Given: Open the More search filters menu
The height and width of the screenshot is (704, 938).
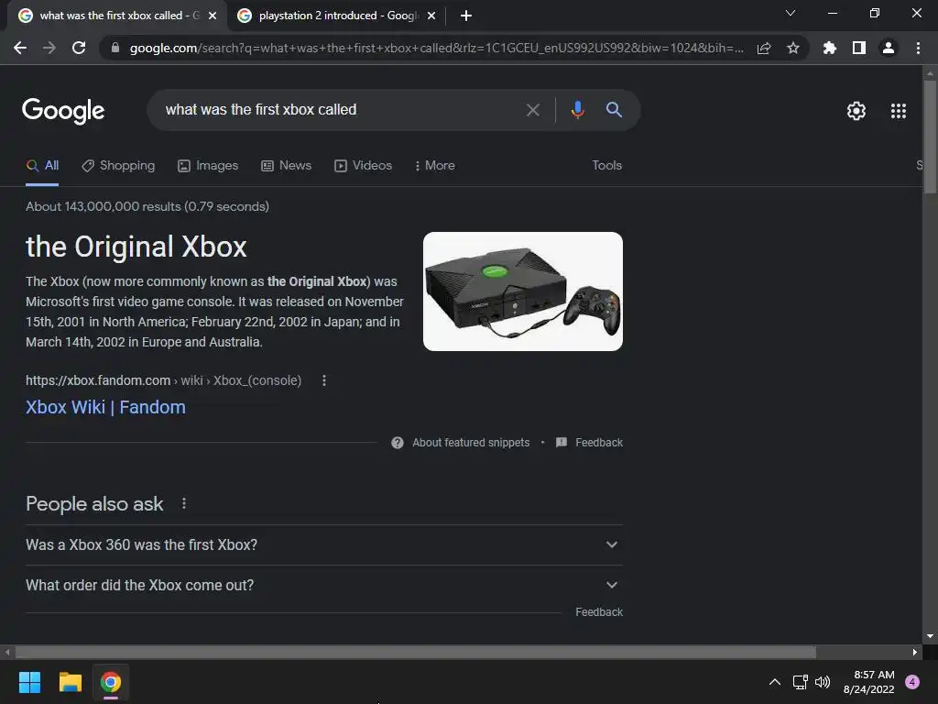Looking at the screenshot, I should pyautogui.click(x=435, y=166).
